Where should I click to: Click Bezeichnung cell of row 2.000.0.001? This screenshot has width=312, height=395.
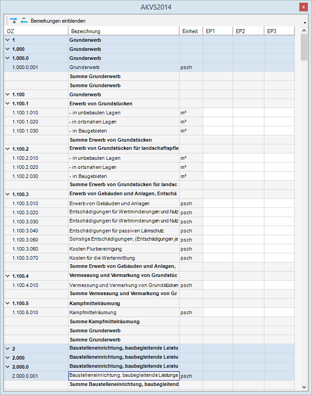[x=124, y=376]
